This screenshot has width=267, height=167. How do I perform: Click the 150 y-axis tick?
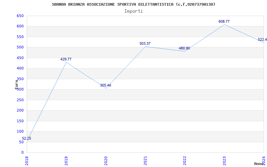(20, 121)
